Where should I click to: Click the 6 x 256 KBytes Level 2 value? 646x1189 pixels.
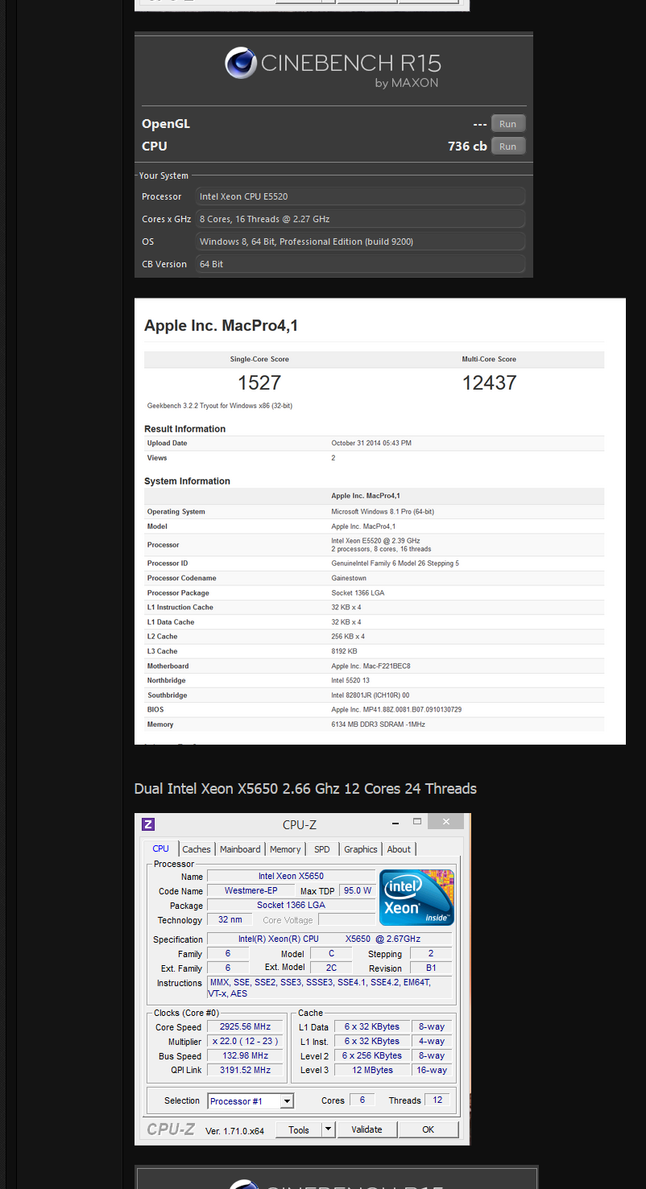pos(372,1056)
